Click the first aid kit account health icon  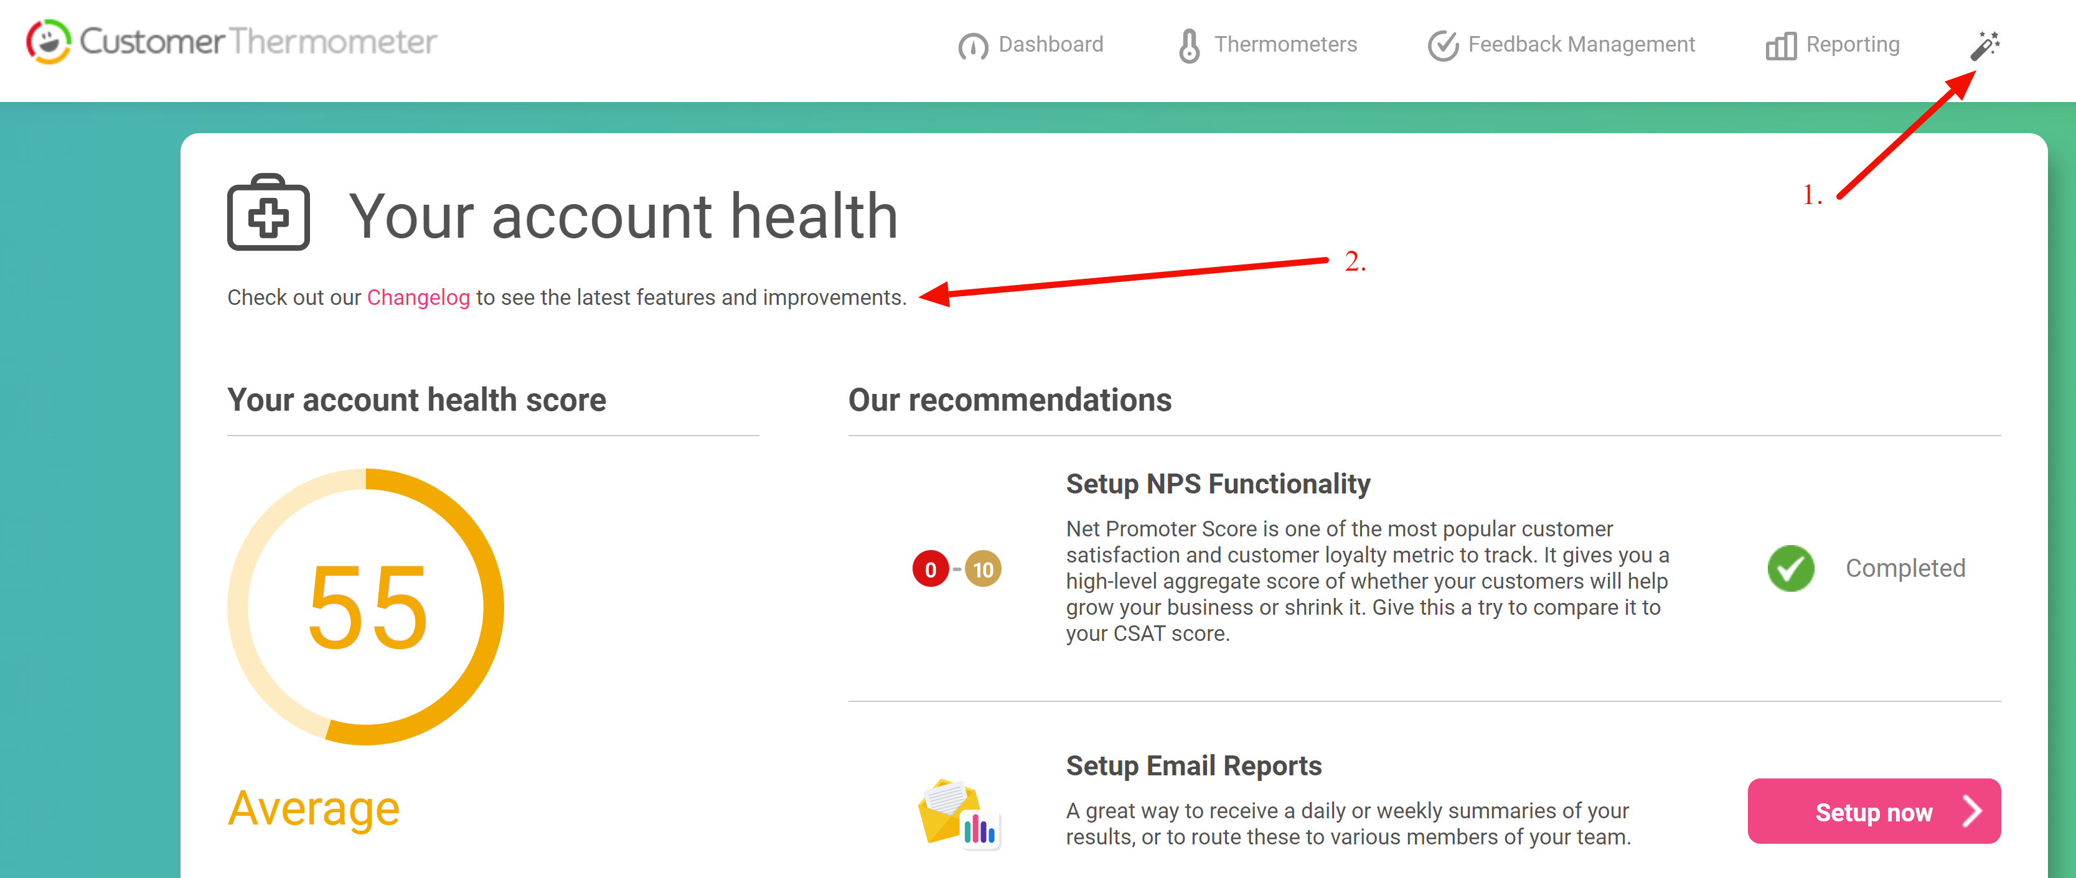[268, 213]
